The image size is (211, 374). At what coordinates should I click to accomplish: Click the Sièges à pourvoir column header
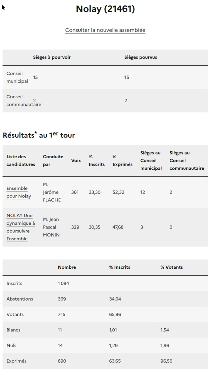tap(52, 57)
